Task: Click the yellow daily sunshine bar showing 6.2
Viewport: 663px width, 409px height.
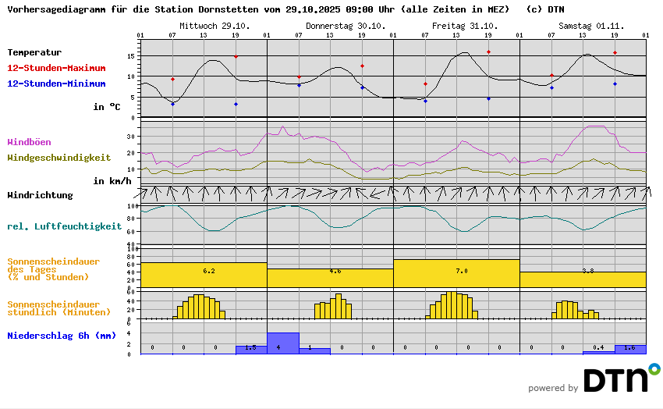Action: [204, 275]
